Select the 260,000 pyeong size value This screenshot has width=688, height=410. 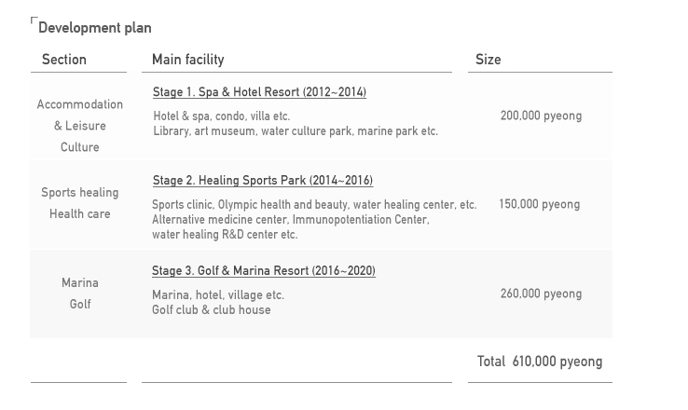(541, 294)
